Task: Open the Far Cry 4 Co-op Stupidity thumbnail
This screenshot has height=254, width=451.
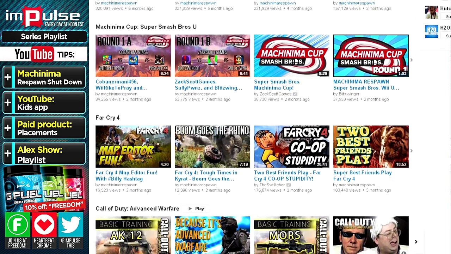Action: coord(292,147)
